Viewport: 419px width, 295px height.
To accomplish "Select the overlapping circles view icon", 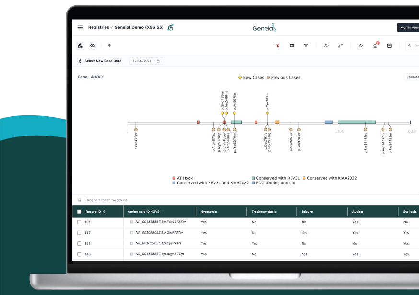I will 93,45.
